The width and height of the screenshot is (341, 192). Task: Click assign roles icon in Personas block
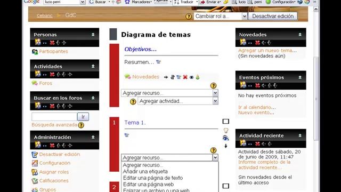[x=38, y=42]
